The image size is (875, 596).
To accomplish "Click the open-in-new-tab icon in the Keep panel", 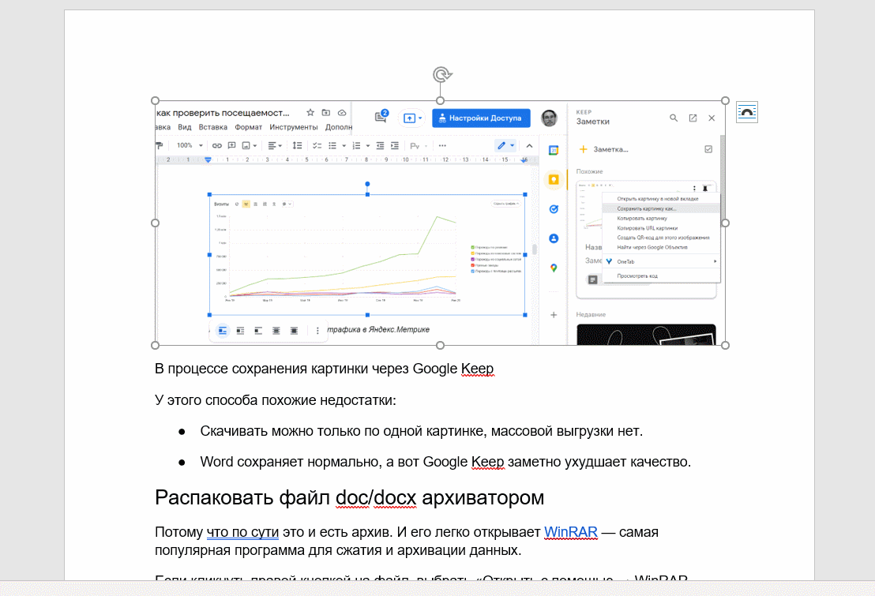I will point(693,118).
